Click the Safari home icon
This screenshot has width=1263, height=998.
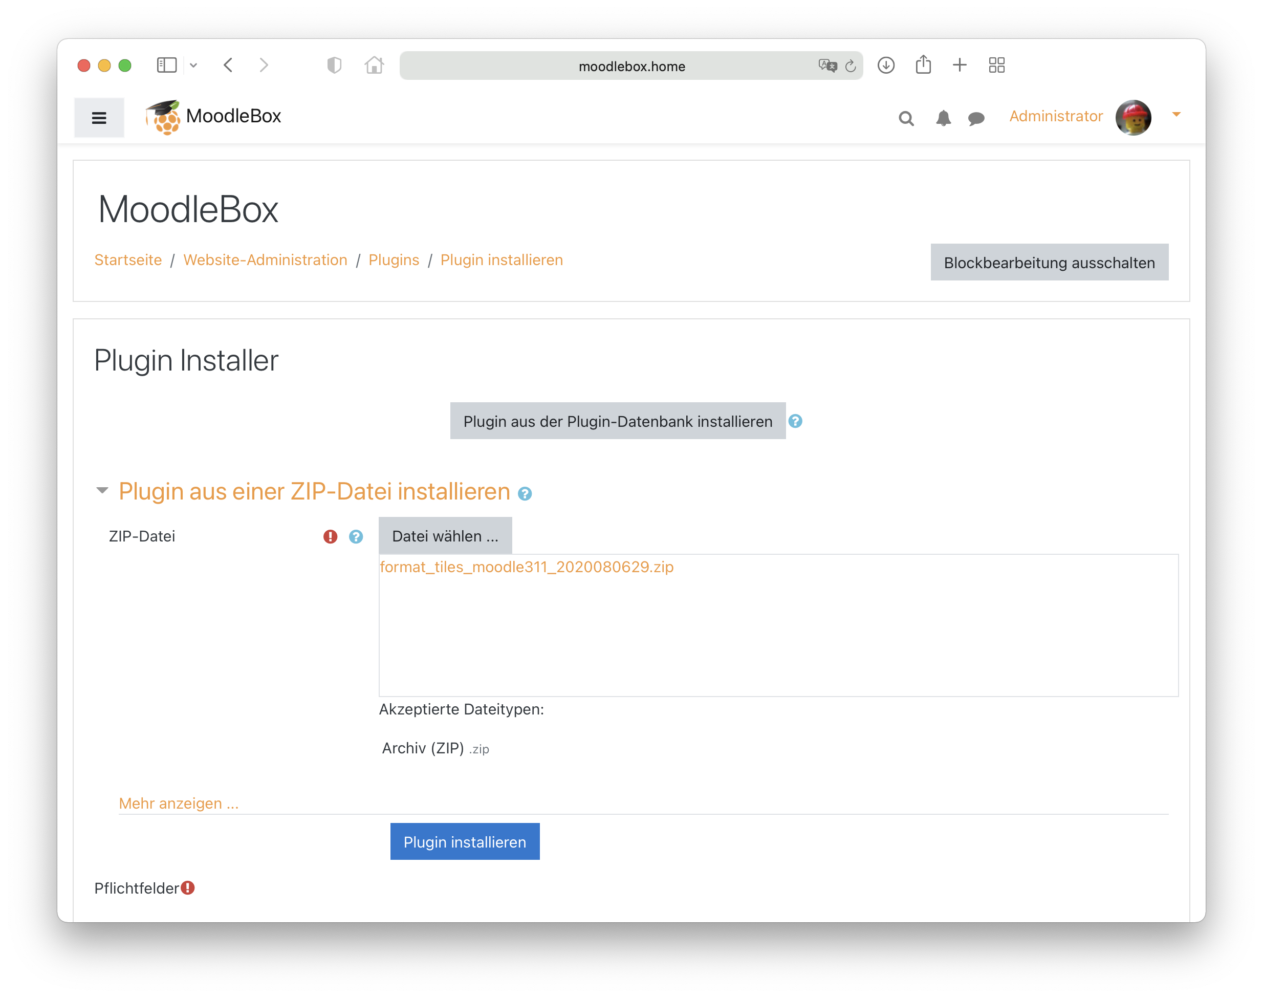point(375,65)
